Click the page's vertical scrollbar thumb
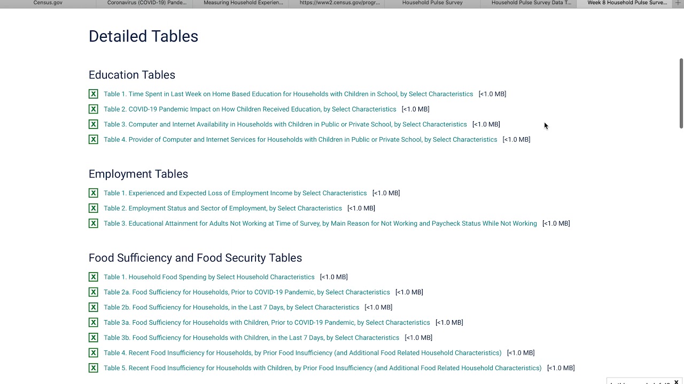The width and height of the screenshot is (684, 384). click(x=681, y=93)
